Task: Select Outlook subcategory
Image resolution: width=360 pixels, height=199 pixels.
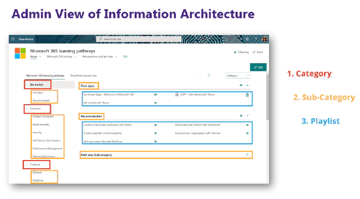Action: (37, 172)
